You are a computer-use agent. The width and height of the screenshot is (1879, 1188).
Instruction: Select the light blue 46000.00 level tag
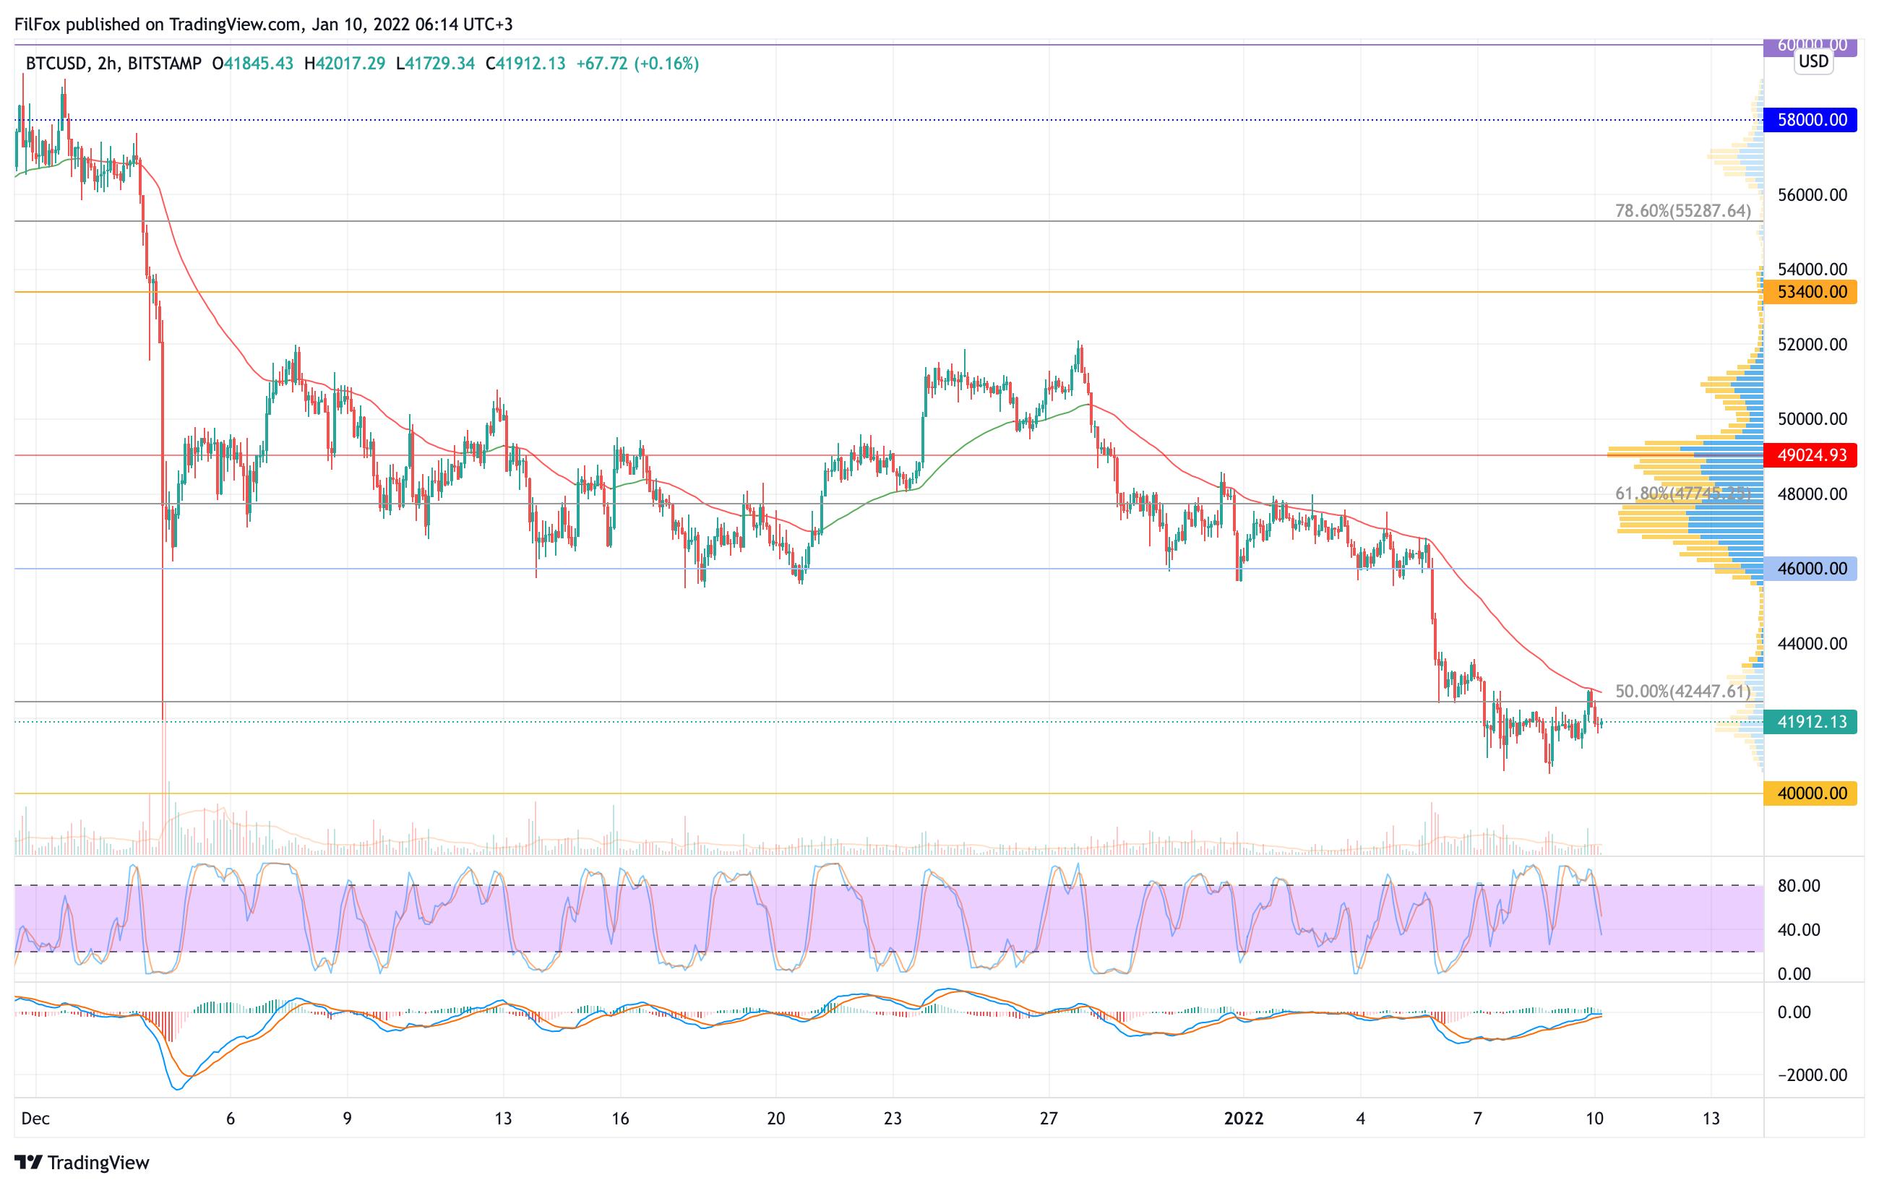[x=1810, y=569]
